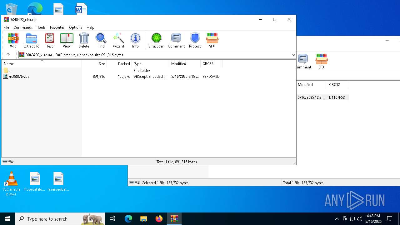The image size is (400, 225).
Task: Open the Commands menu
Action: tap(23, 27)
